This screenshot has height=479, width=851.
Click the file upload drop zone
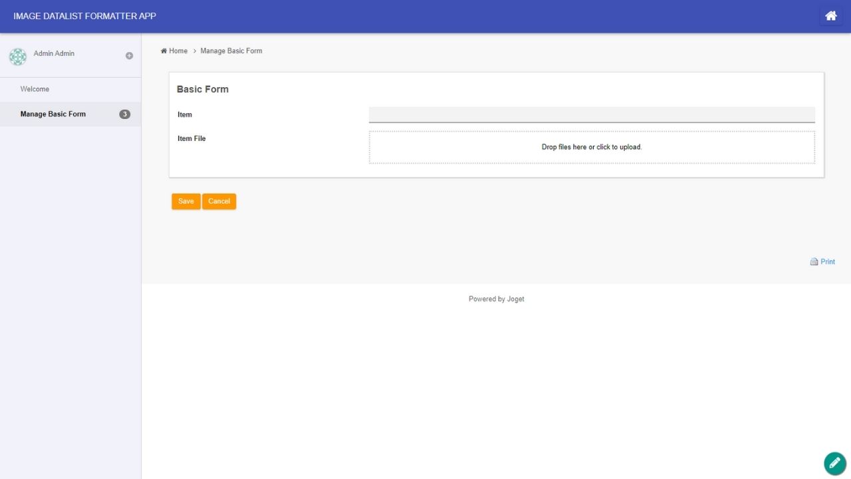click(x=592, y=147)
